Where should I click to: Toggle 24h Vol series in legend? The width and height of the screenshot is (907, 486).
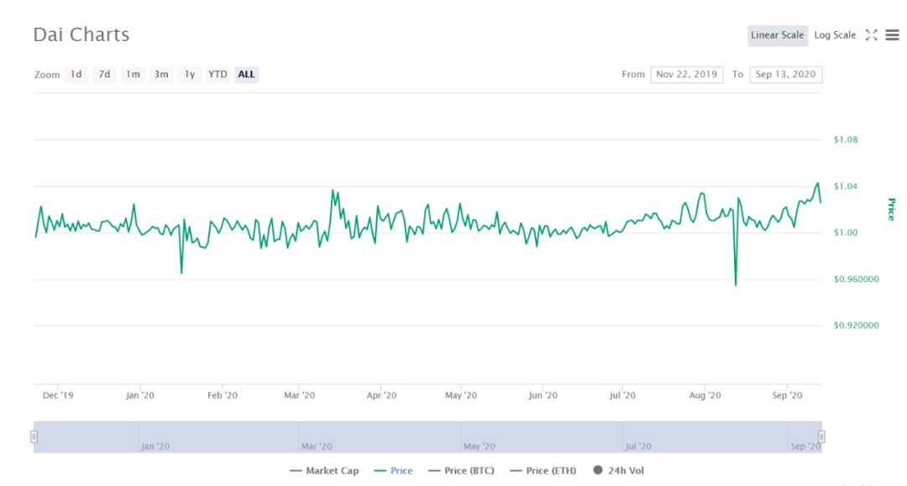618,470
